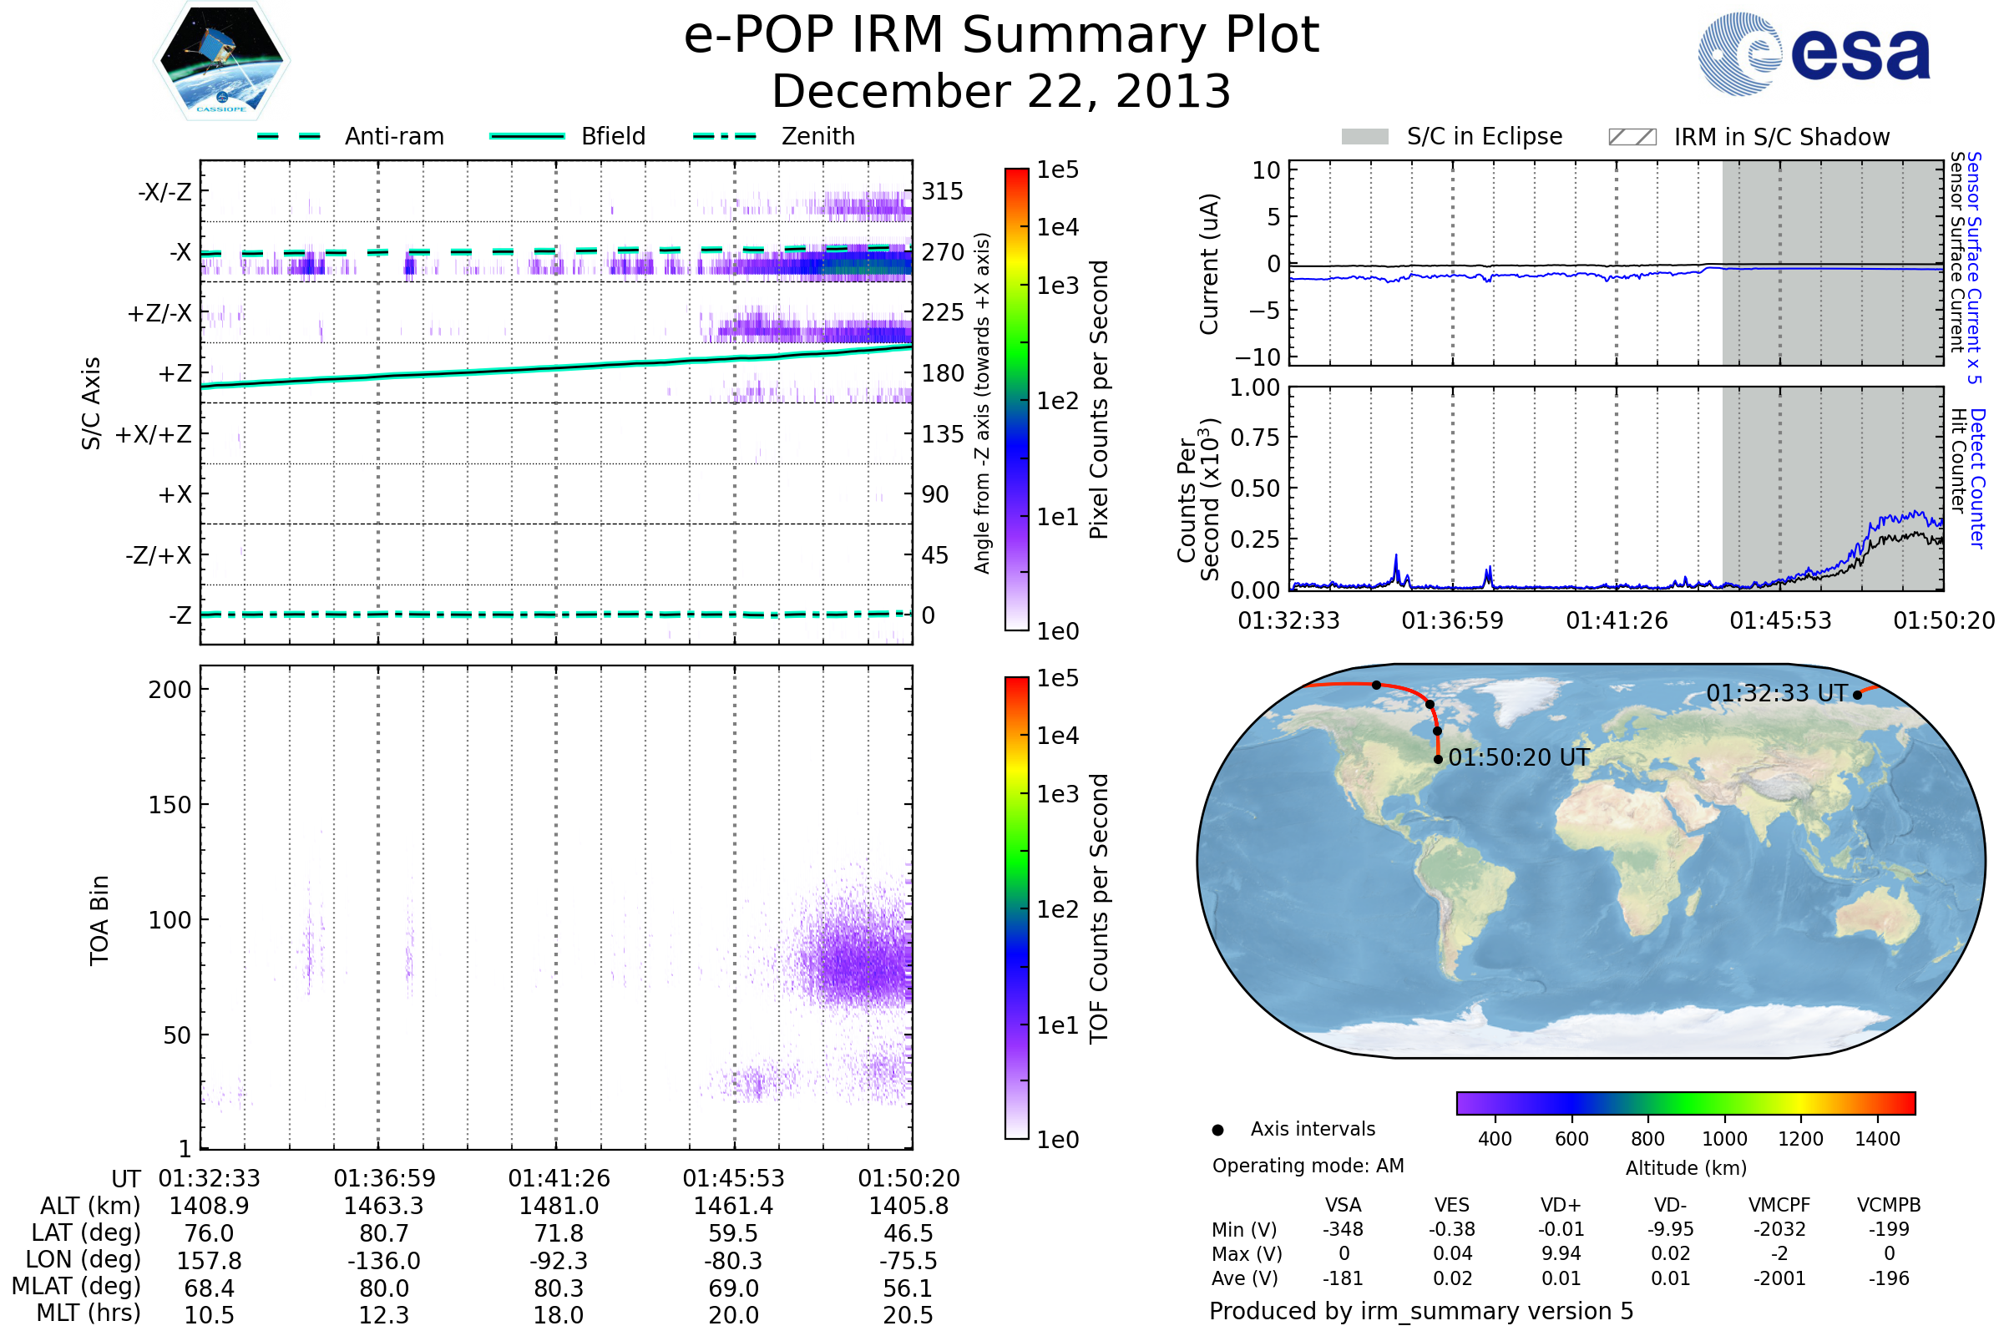
Task: Click the Bfield solid line legend marker
Action: pos(527,136)
